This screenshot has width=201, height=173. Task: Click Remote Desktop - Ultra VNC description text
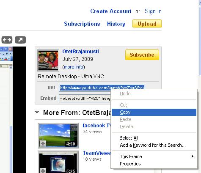pyautogui.click(x=71, y=77)
